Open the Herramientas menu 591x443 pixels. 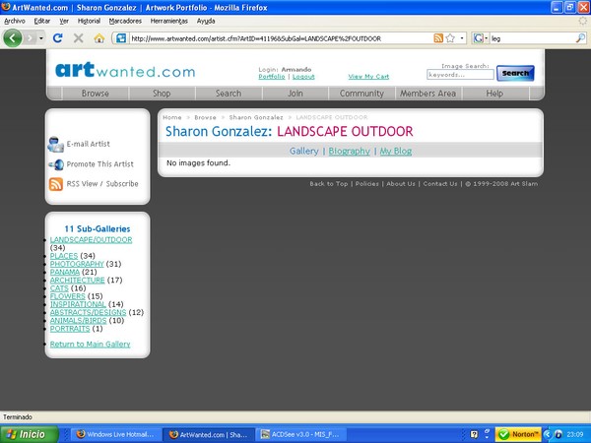pyautogui.click(x=168, y=21)
